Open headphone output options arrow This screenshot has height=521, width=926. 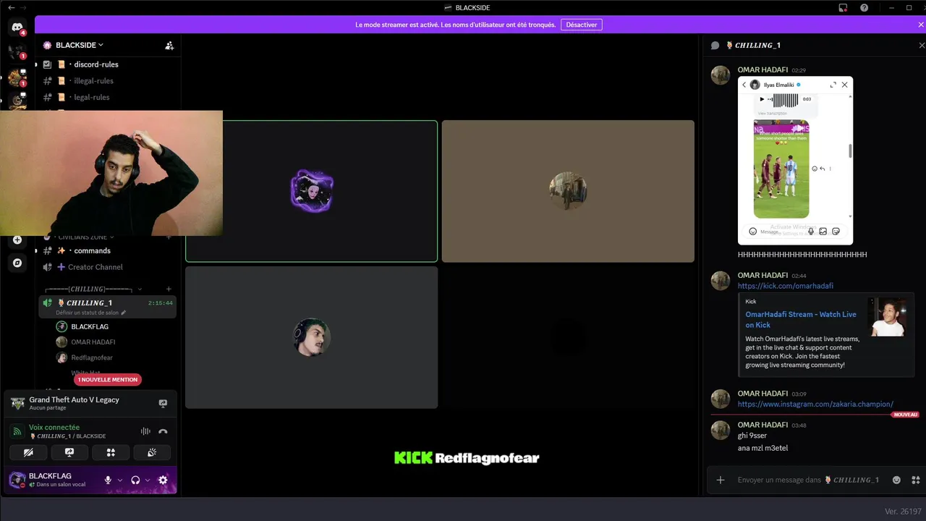coord(148,480)
